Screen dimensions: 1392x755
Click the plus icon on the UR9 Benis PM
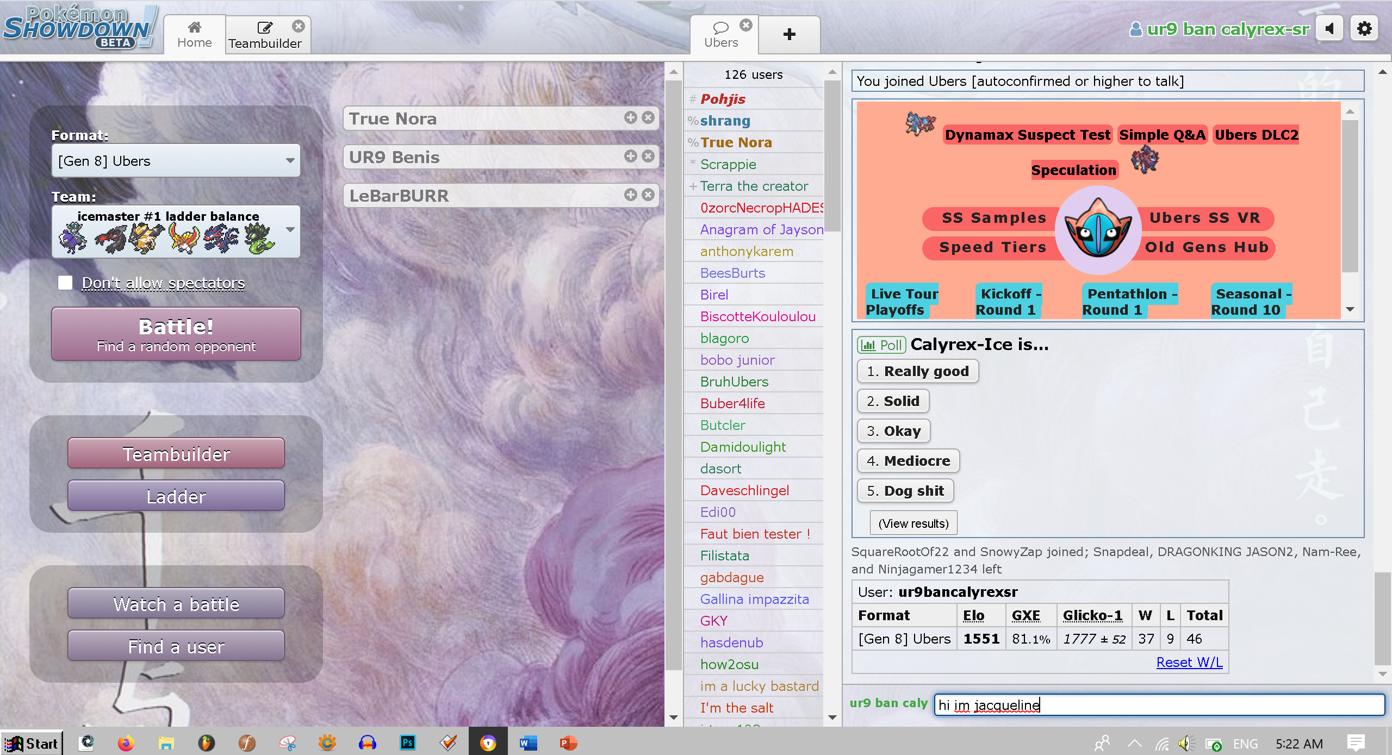coord(630,156)
